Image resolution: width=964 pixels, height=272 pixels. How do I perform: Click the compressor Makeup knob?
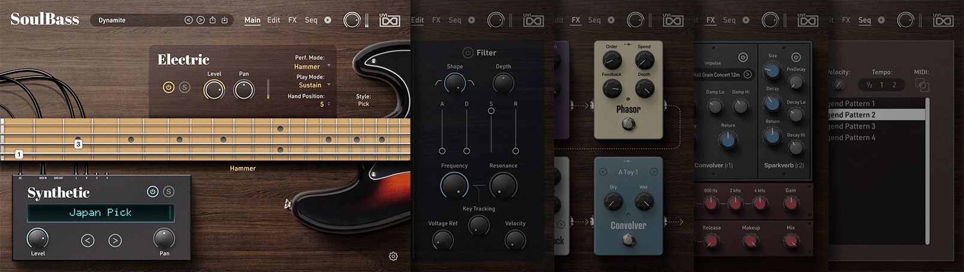[750, 241]
